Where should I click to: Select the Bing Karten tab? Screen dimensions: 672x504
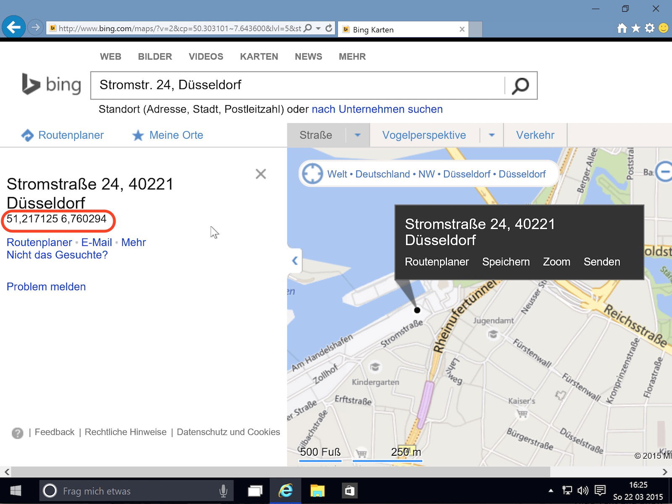[403, 29]
